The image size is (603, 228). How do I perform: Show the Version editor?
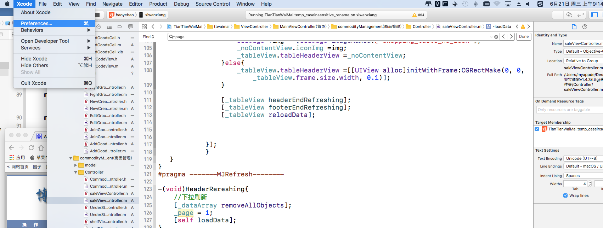tap(580, 15)
